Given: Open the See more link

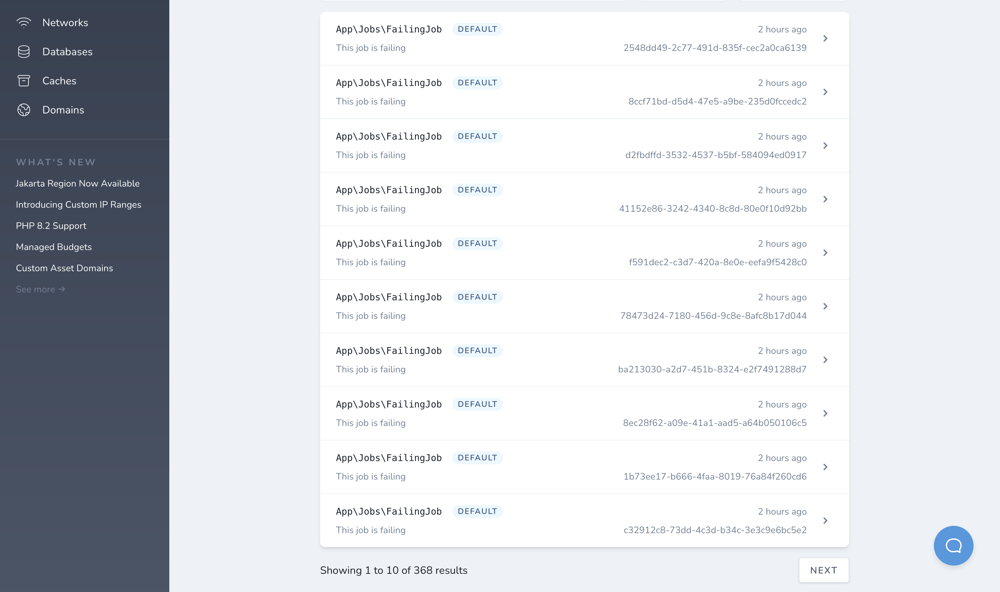Looking at the screenshot, I should coord(40,289).
